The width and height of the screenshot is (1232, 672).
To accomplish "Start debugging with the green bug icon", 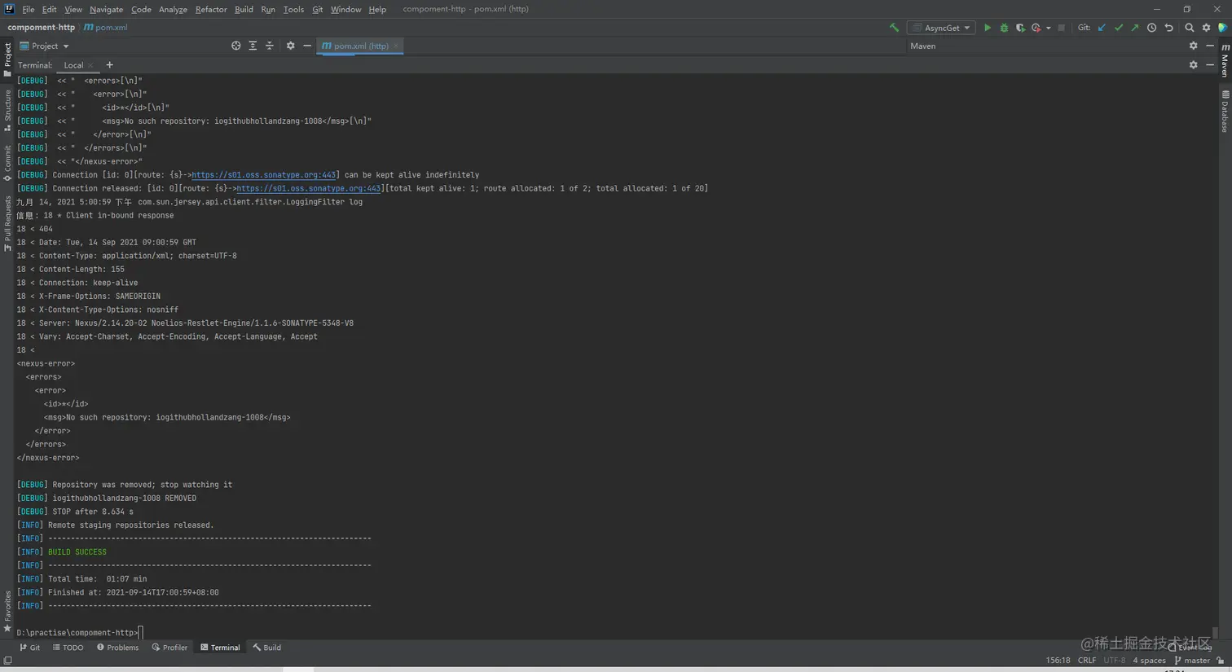I will [1004, 28].
